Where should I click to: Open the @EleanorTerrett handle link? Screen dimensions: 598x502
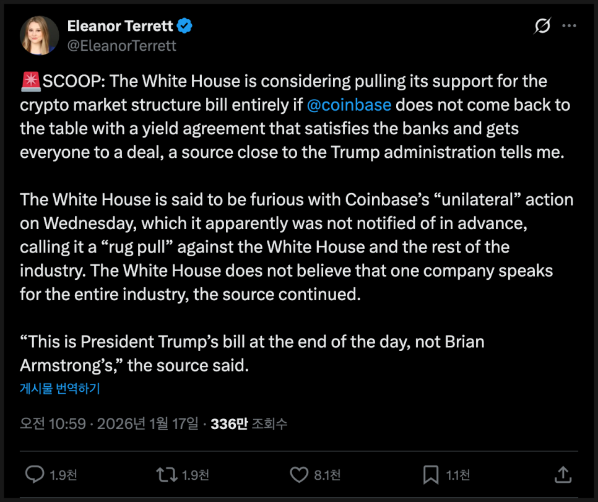coord(121,46)
